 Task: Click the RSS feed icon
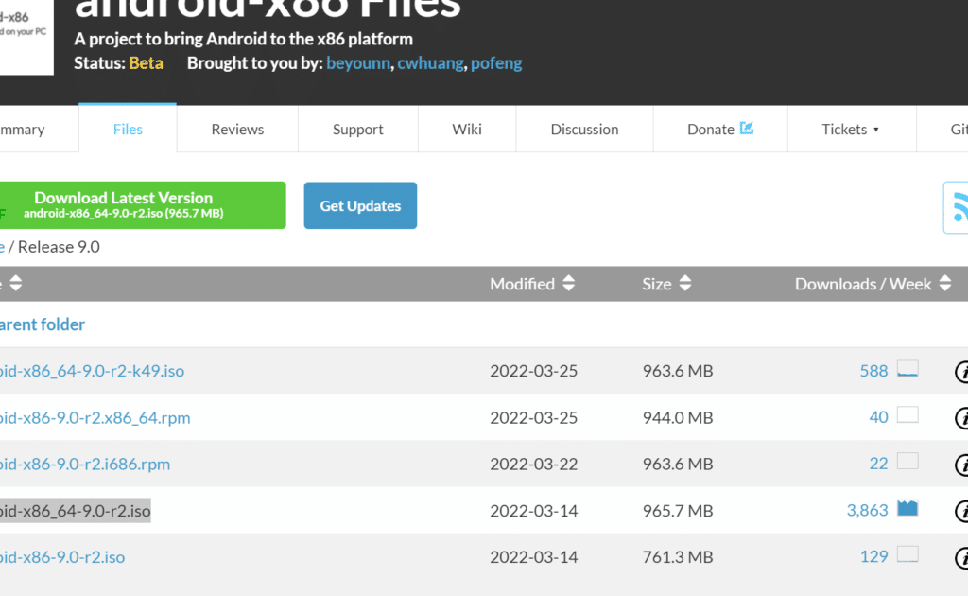[959, 206]
